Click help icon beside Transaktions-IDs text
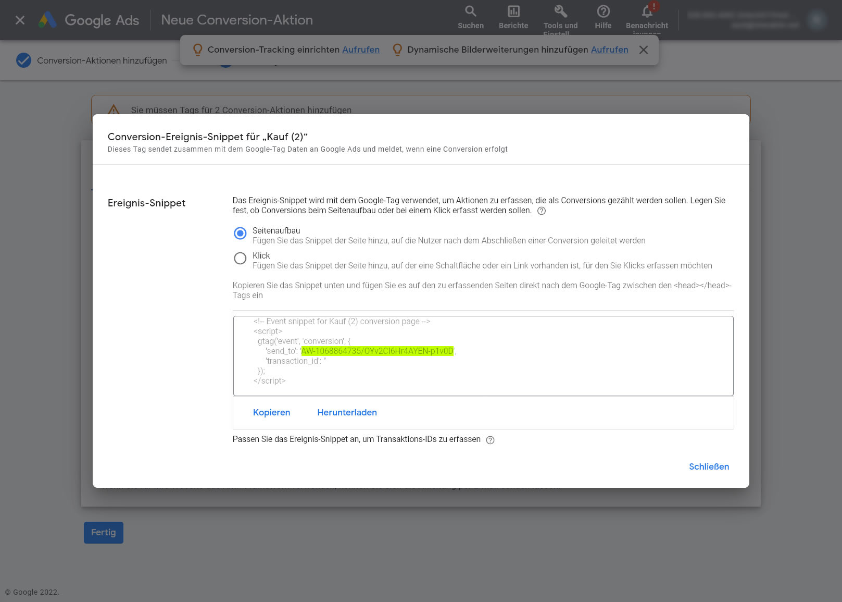842x602 pixels. click(490, 440)
